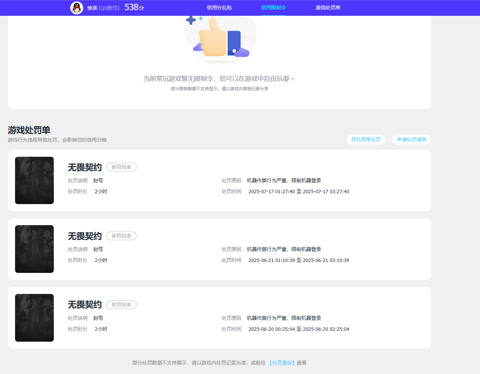Click penalty reason text in 2025-06-20 card
480x374 pixels.
pyautogui.click(x=284, y=318)
